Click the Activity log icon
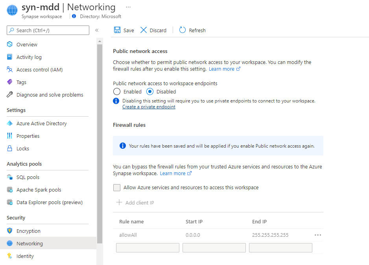 coord(10,57)
